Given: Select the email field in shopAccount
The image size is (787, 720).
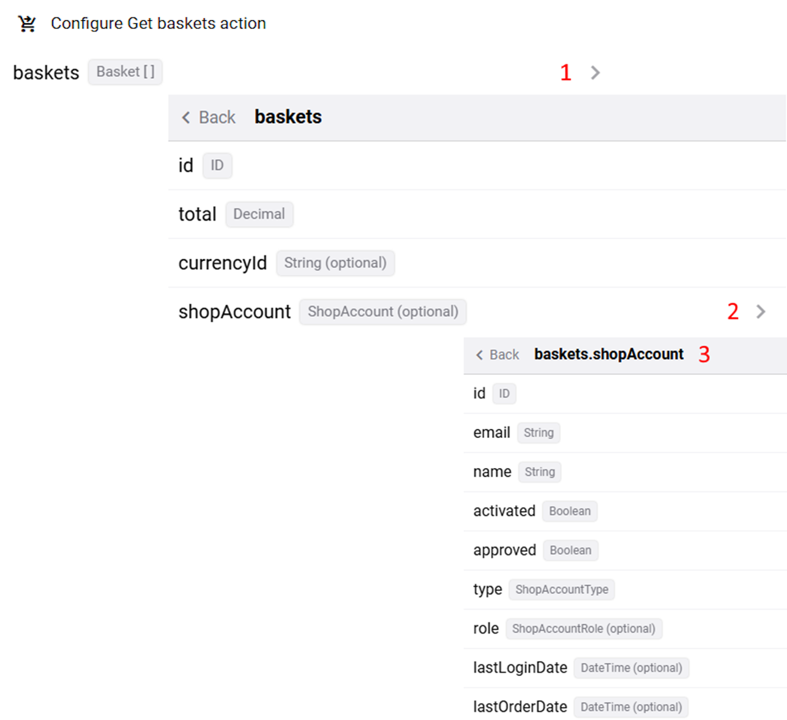Looking at the screenshot, I should [491, 432].
